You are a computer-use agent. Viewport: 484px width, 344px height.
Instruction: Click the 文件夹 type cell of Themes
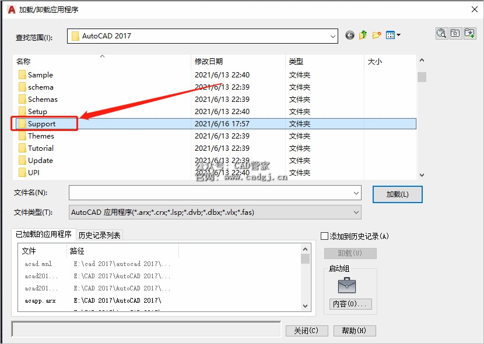(x=299, y=136)
